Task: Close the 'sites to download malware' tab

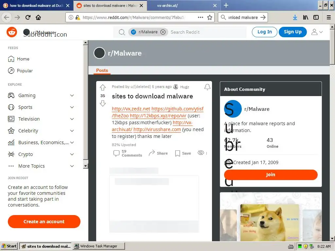Action: tap(141, 6)
